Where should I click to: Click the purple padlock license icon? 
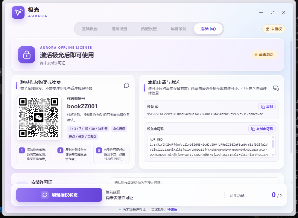(x=27, y=55)
